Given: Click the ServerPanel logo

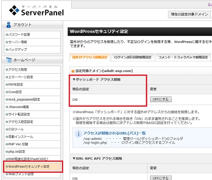Looking at the screenshot, I should click(36, 10).
